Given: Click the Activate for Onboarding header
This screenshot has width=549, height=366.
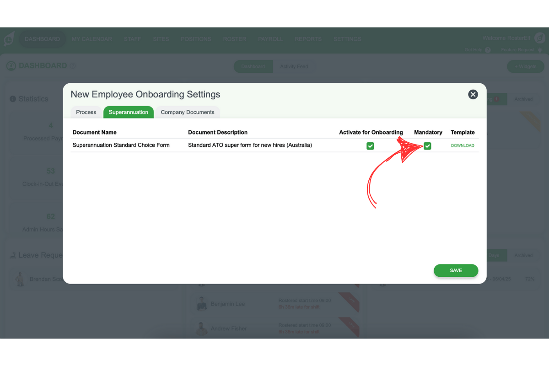Looking at the screenshot, I should point(371,132).
